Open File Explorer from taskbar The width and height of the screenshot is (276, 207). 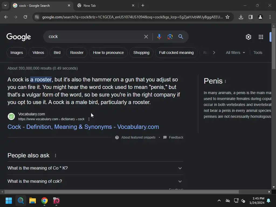33,201
